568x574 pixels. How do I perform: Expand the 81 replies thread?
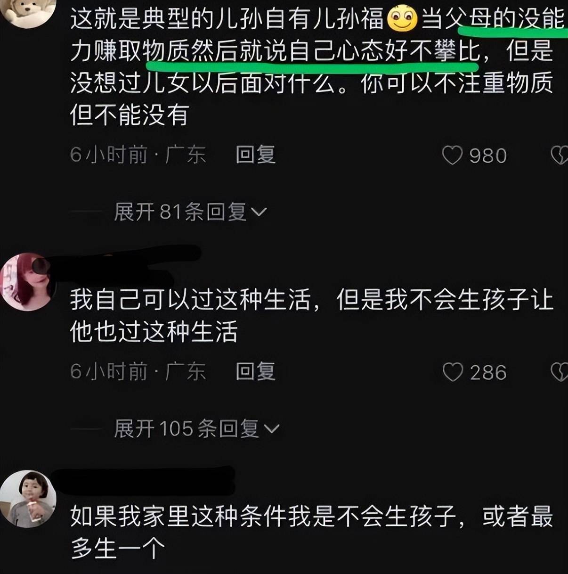pos(190,212)
